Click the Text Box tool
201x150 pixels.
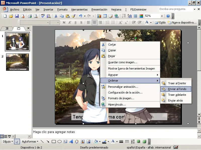65,141
